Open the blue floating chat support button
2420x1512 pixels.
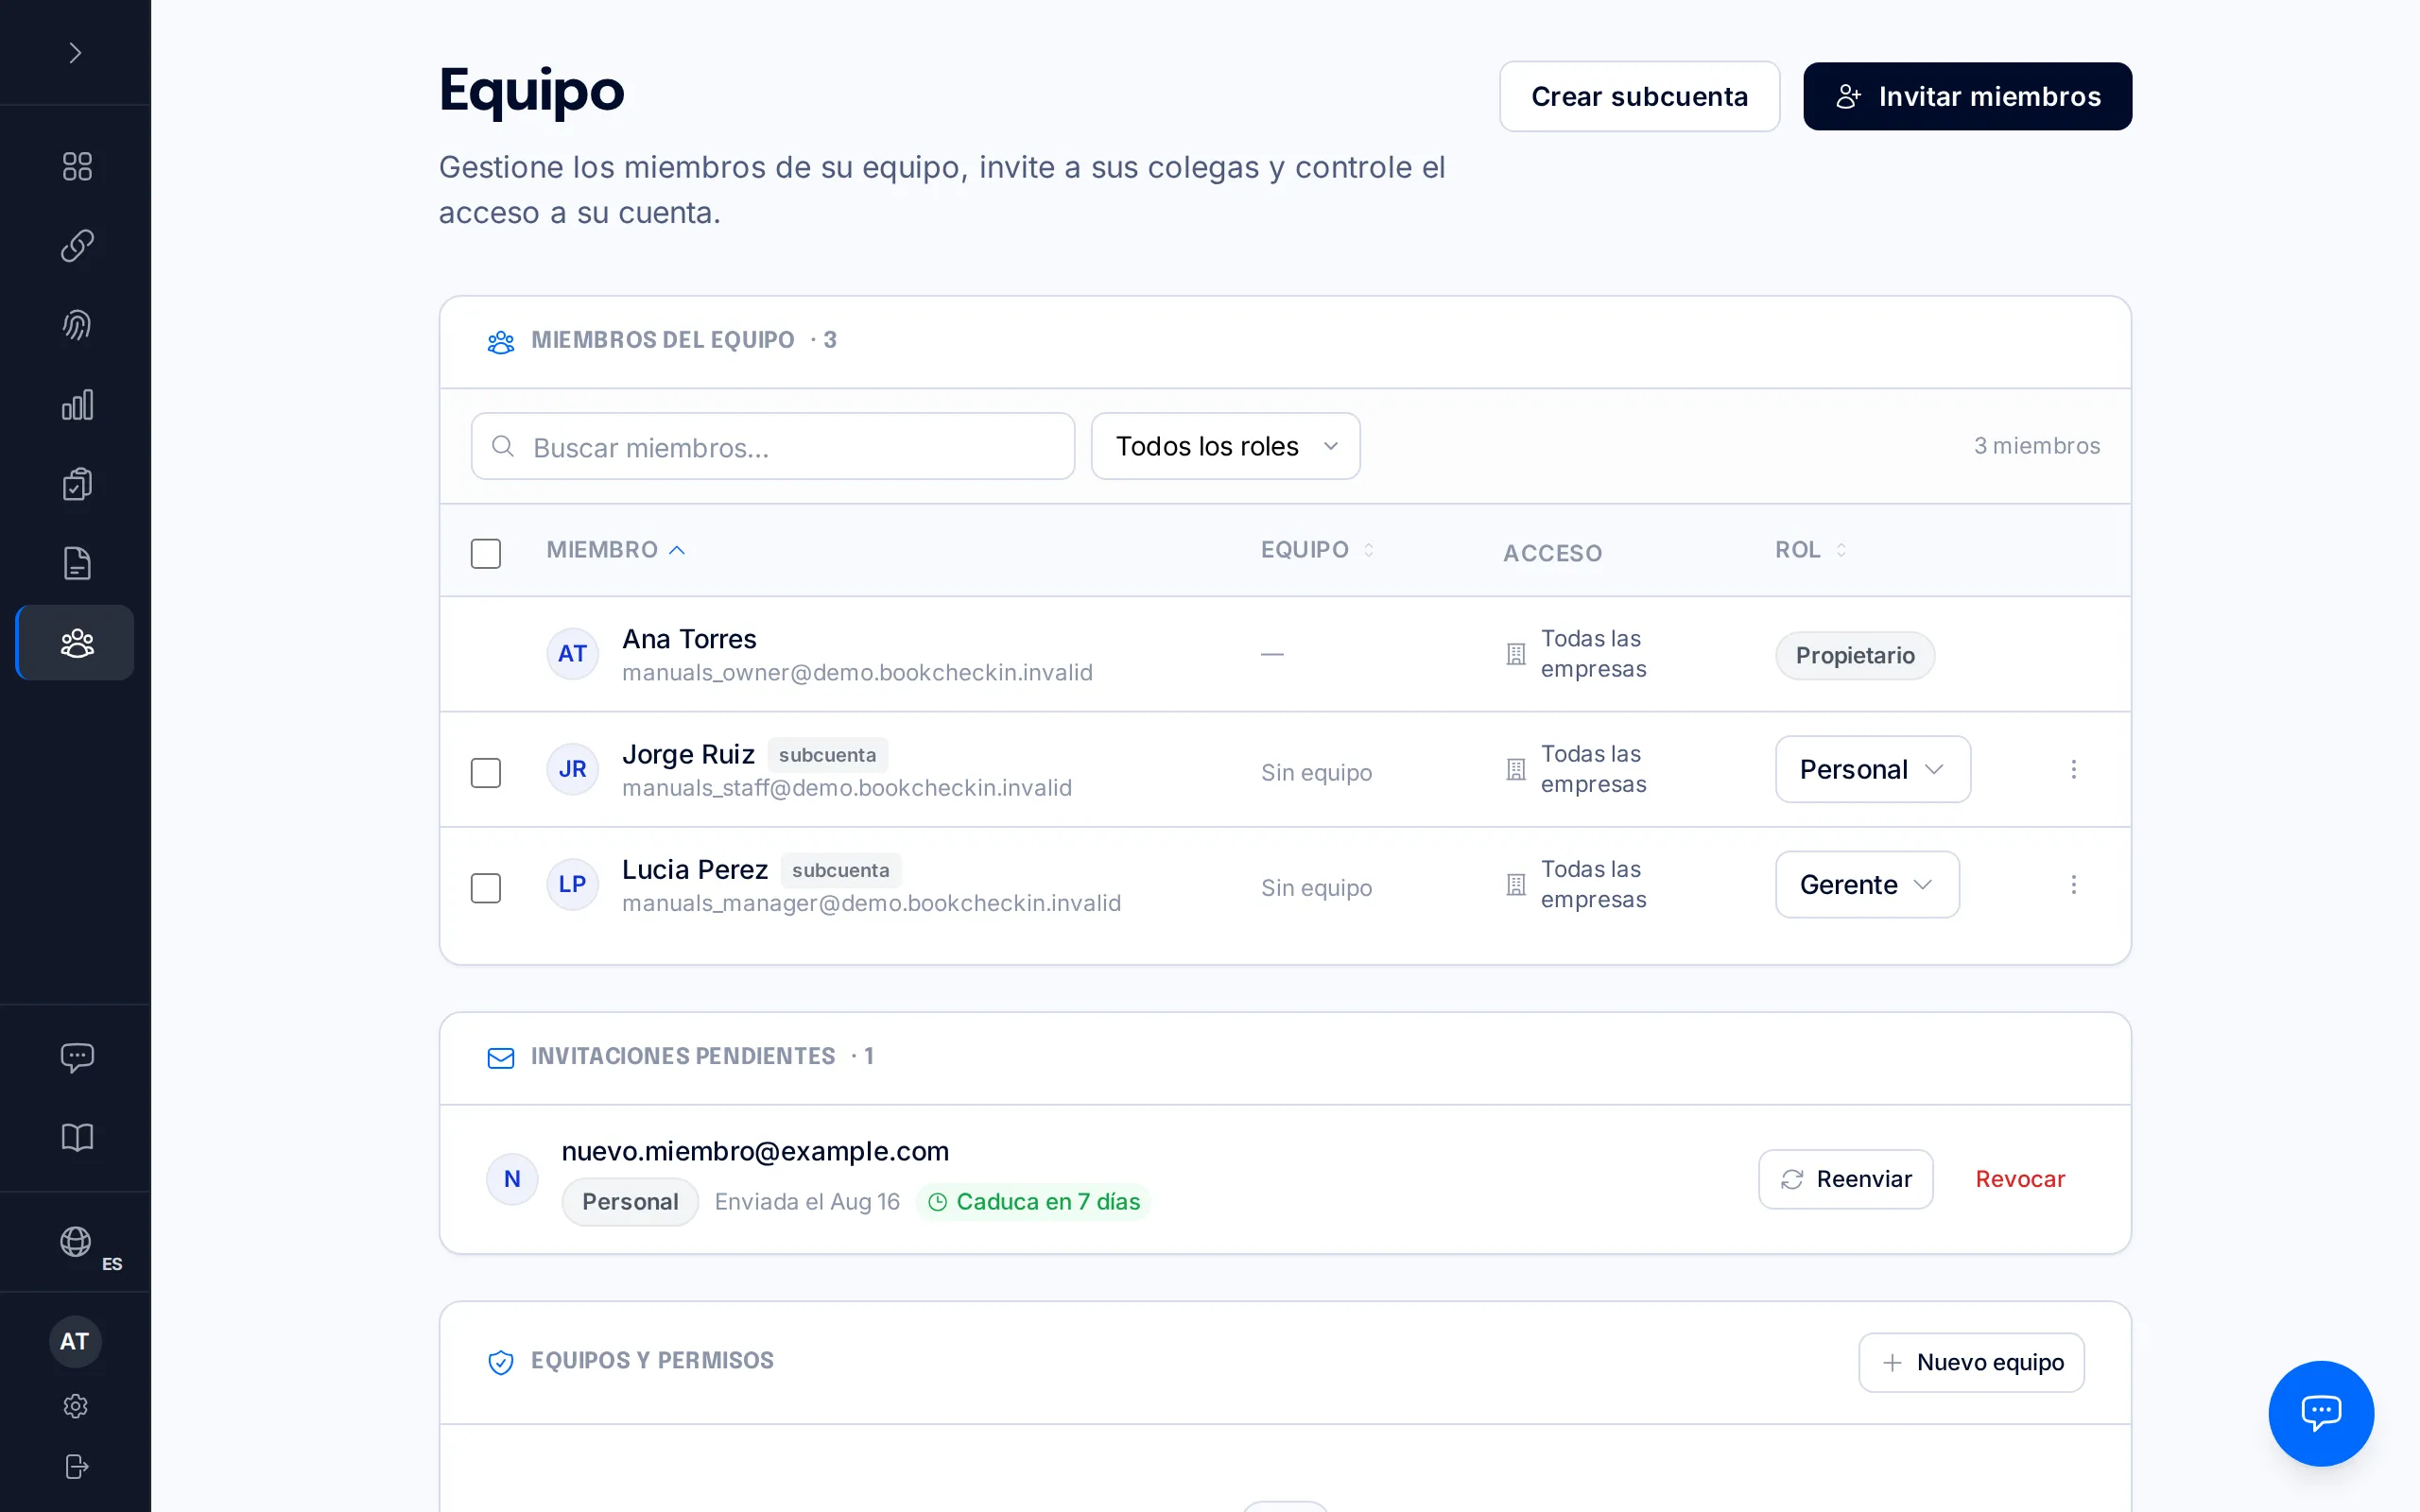click(x=2320, y=1413)
